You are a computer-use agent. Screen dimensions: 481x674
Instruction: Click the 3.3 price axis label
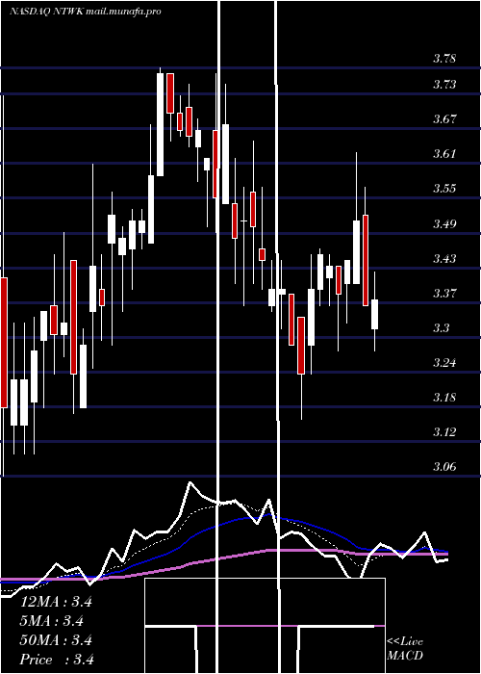tap(441, 328)
